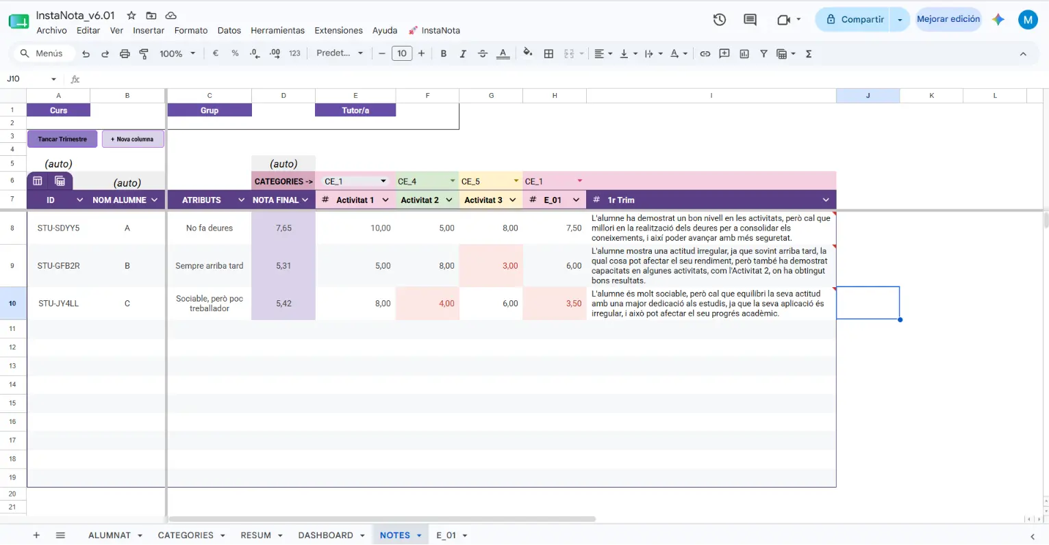Open account avatar M
1049x545 pixels.
(1028, 20)
